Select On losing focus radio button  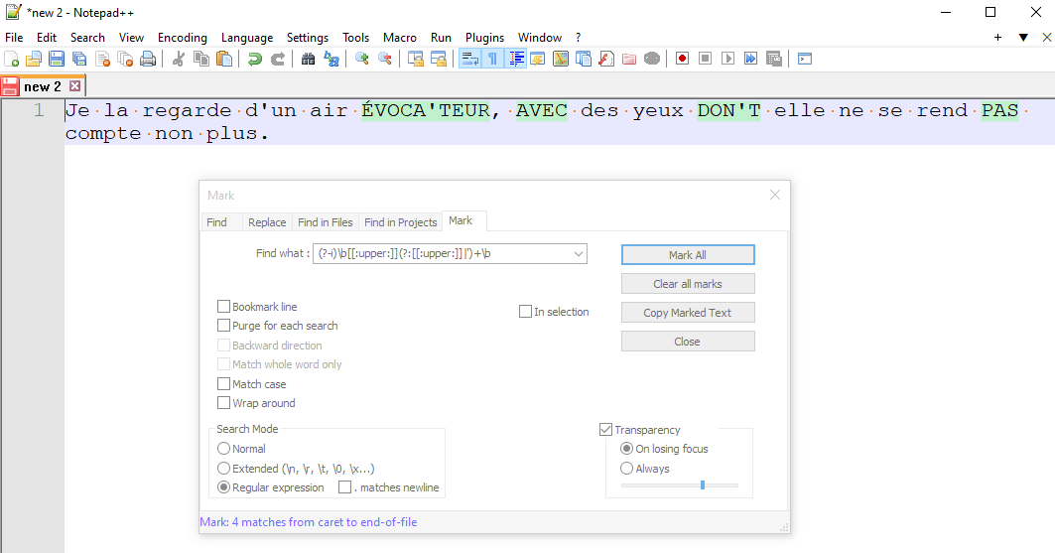click(x=626, y=449)
